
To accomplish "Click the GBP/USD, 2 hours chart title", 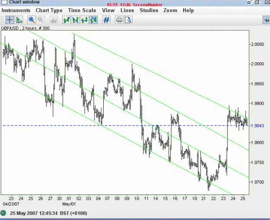I will point(25,28).
